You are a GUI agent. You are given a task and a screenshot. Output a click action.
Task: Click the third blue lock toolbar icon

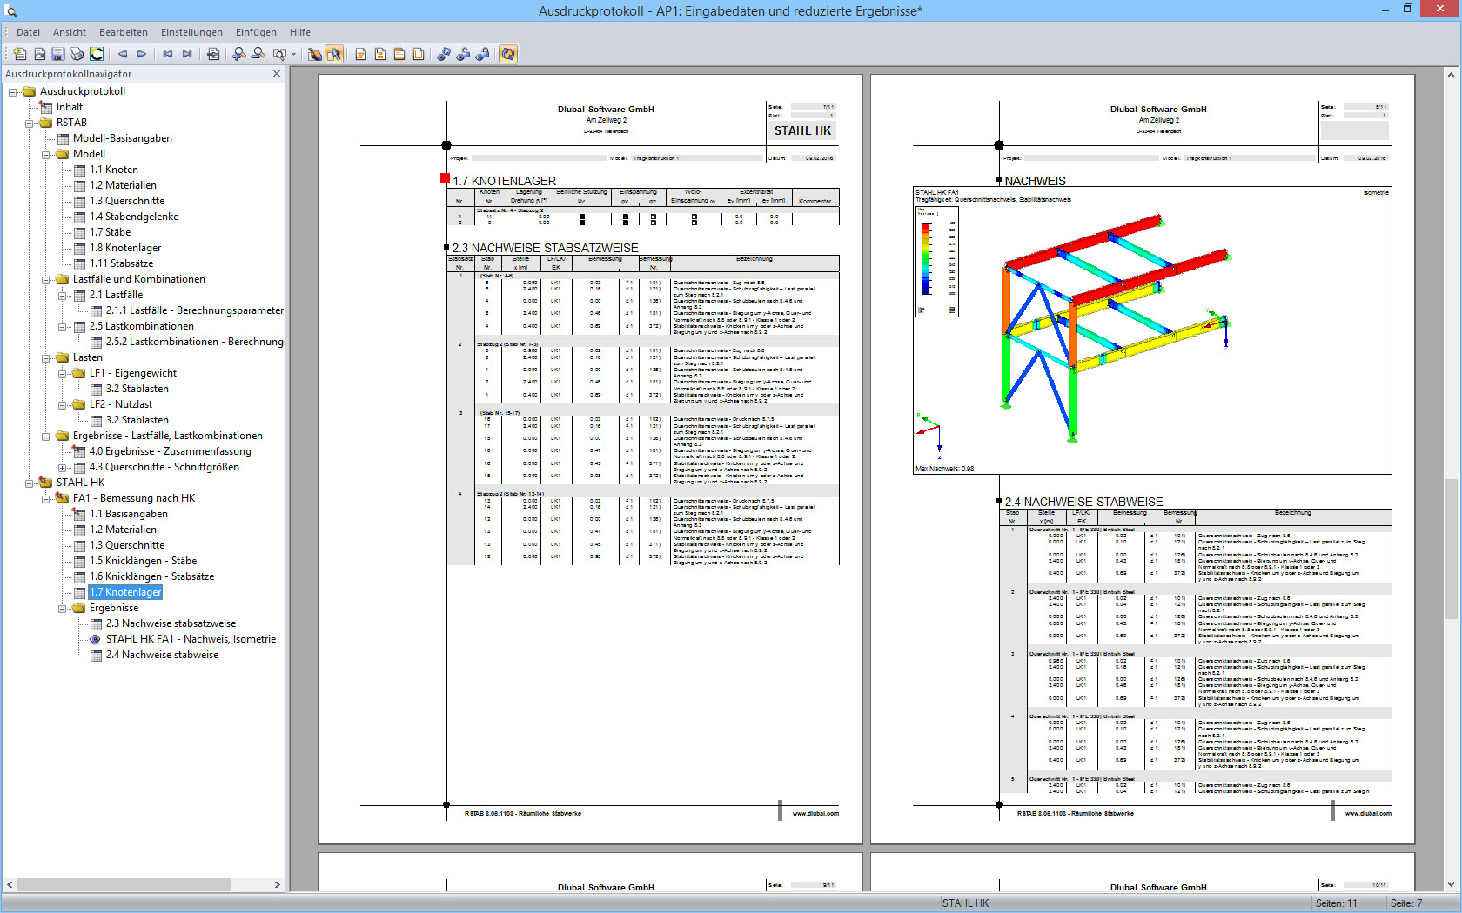click(482, 54)
